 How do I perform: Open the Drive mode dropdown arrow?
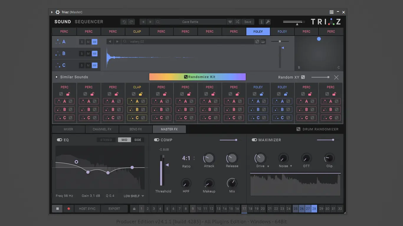click(x=268, y=166)
